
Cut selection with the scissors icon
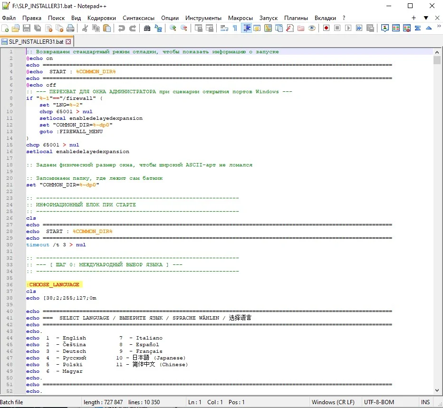(85, 28)
